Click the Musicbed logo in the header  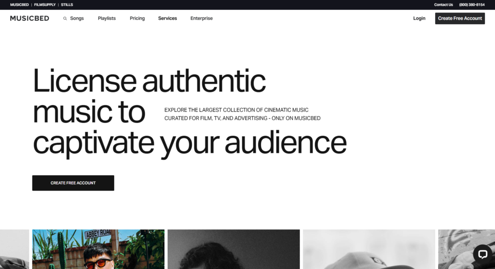pos(29,18)
